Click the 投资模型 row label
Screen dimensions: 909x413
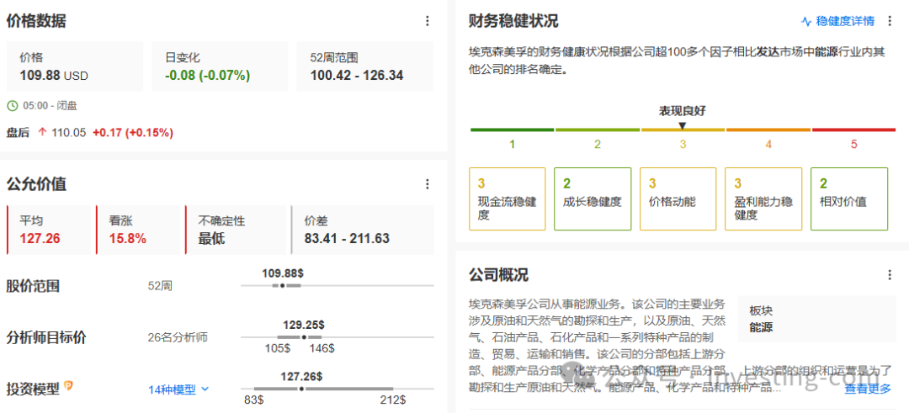33,389
